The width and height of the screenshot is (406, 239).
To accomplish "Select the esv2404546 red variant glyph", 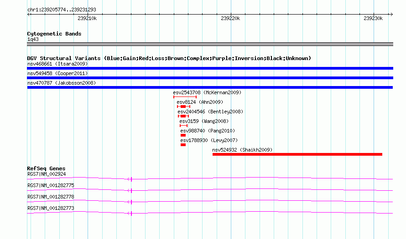I will point(183,116).
